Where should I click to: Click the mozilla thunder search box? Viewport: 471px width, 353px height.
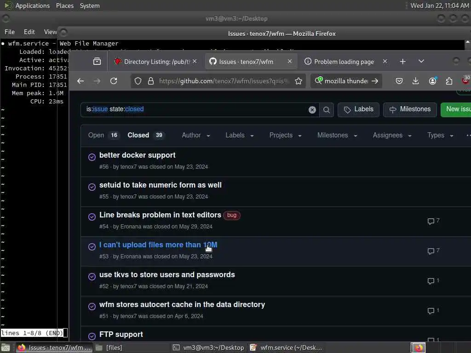(346, 81)
